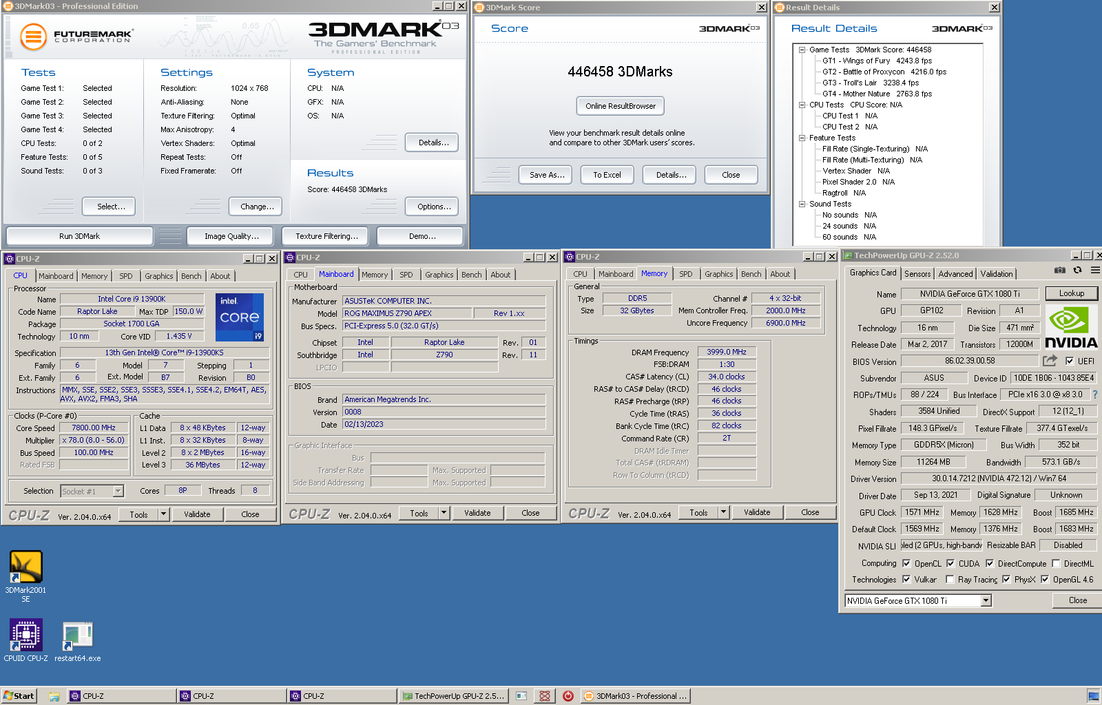Open Tools dropdown arrow in CPU-Z processor window
The height and width of the screenshot is (705, 1102).
point(163,514)
